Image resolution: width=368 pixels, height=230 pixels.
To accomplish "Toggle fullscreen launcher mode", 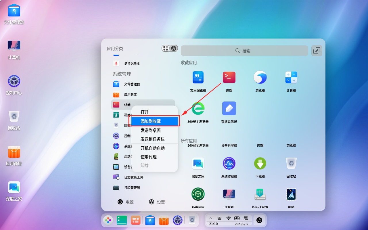I will tap(317, 51).
